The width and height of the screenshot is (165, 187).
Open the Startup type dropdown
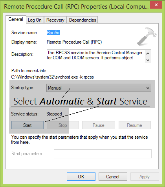tap(99, 88)
